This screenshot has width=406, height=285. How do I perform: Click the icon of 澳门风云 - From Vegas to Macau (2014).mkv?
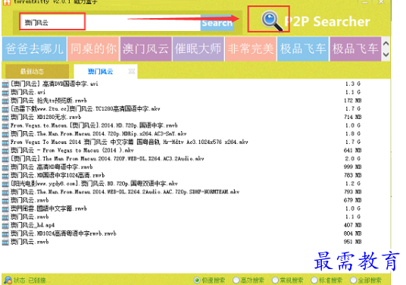[5, 151]
